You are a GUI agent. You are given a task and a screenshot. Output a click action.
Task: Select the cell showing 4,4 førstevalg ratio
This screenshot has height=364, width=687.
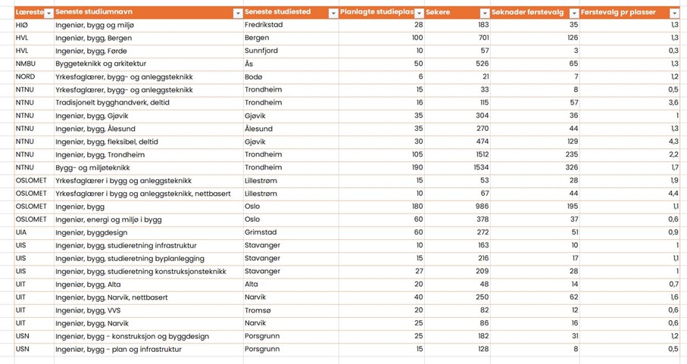[629, 194]
